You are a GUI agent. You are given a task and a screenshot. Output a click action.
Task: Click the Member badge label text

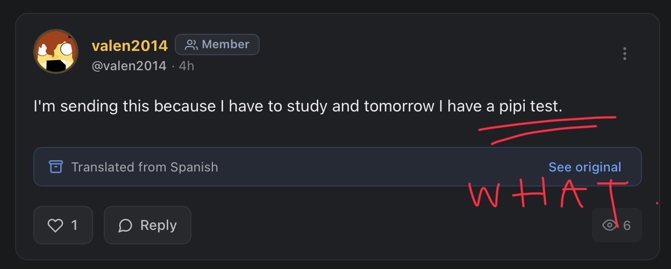pyautogui.click(x=225, y=44)
